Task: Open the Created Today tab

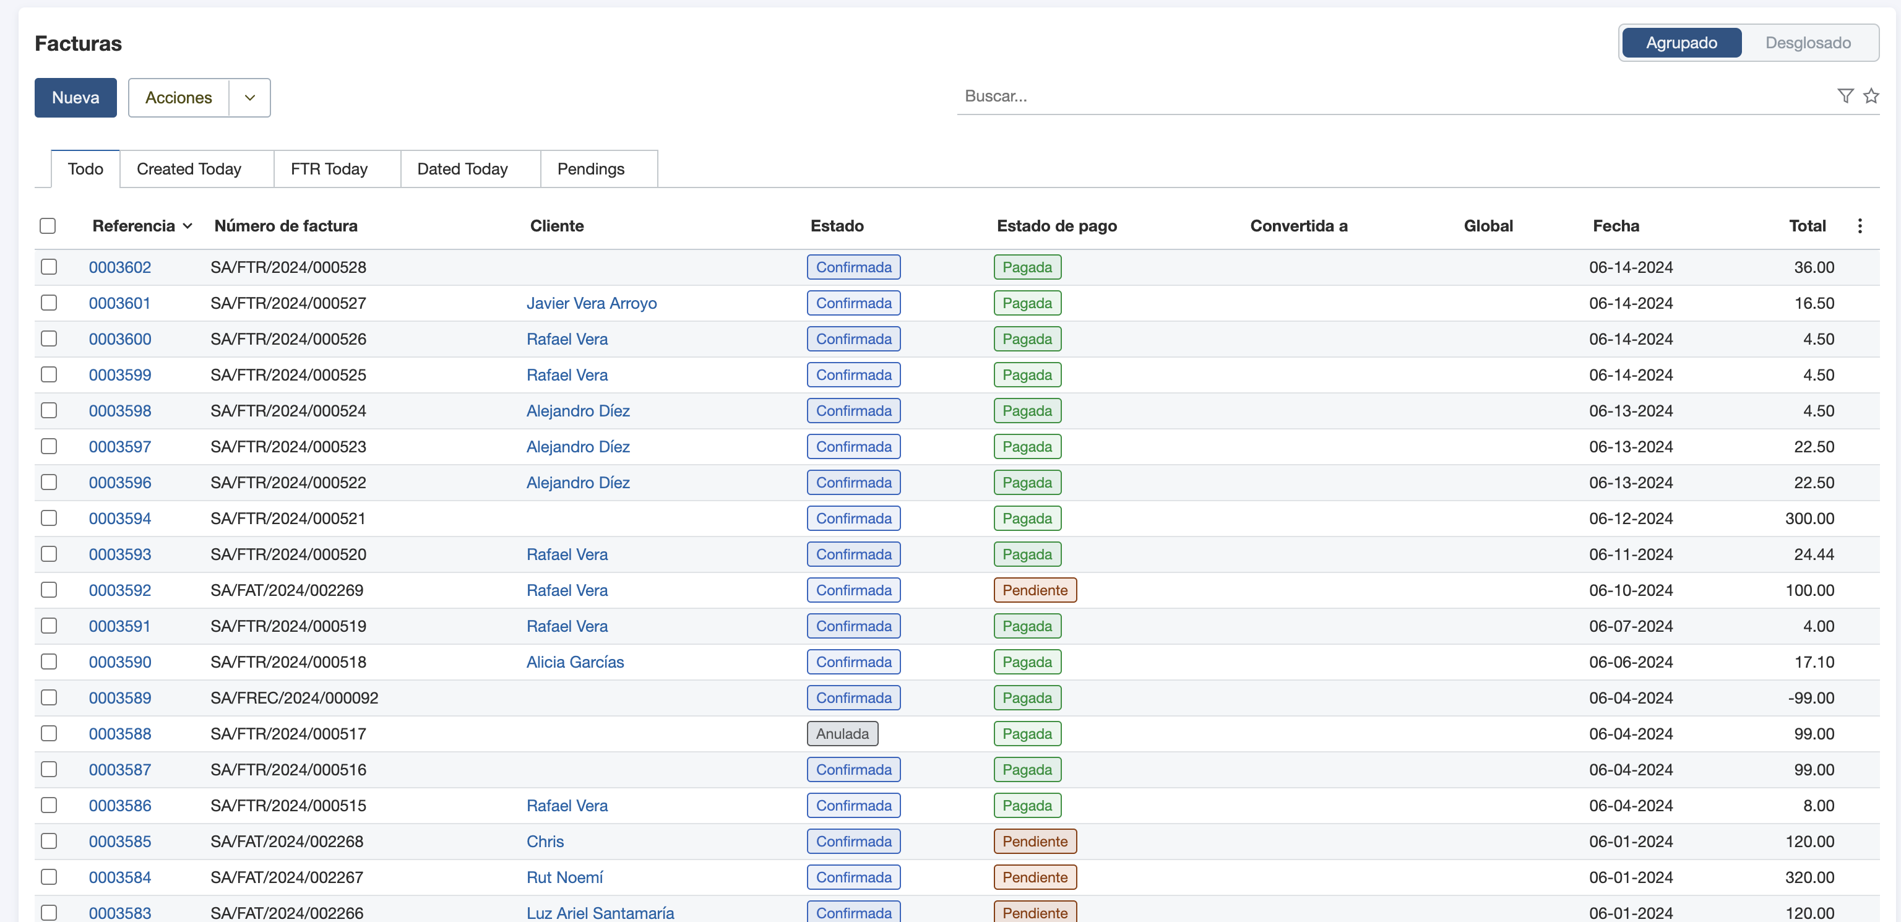Action: pyautogui.click(x=189, y=169)
